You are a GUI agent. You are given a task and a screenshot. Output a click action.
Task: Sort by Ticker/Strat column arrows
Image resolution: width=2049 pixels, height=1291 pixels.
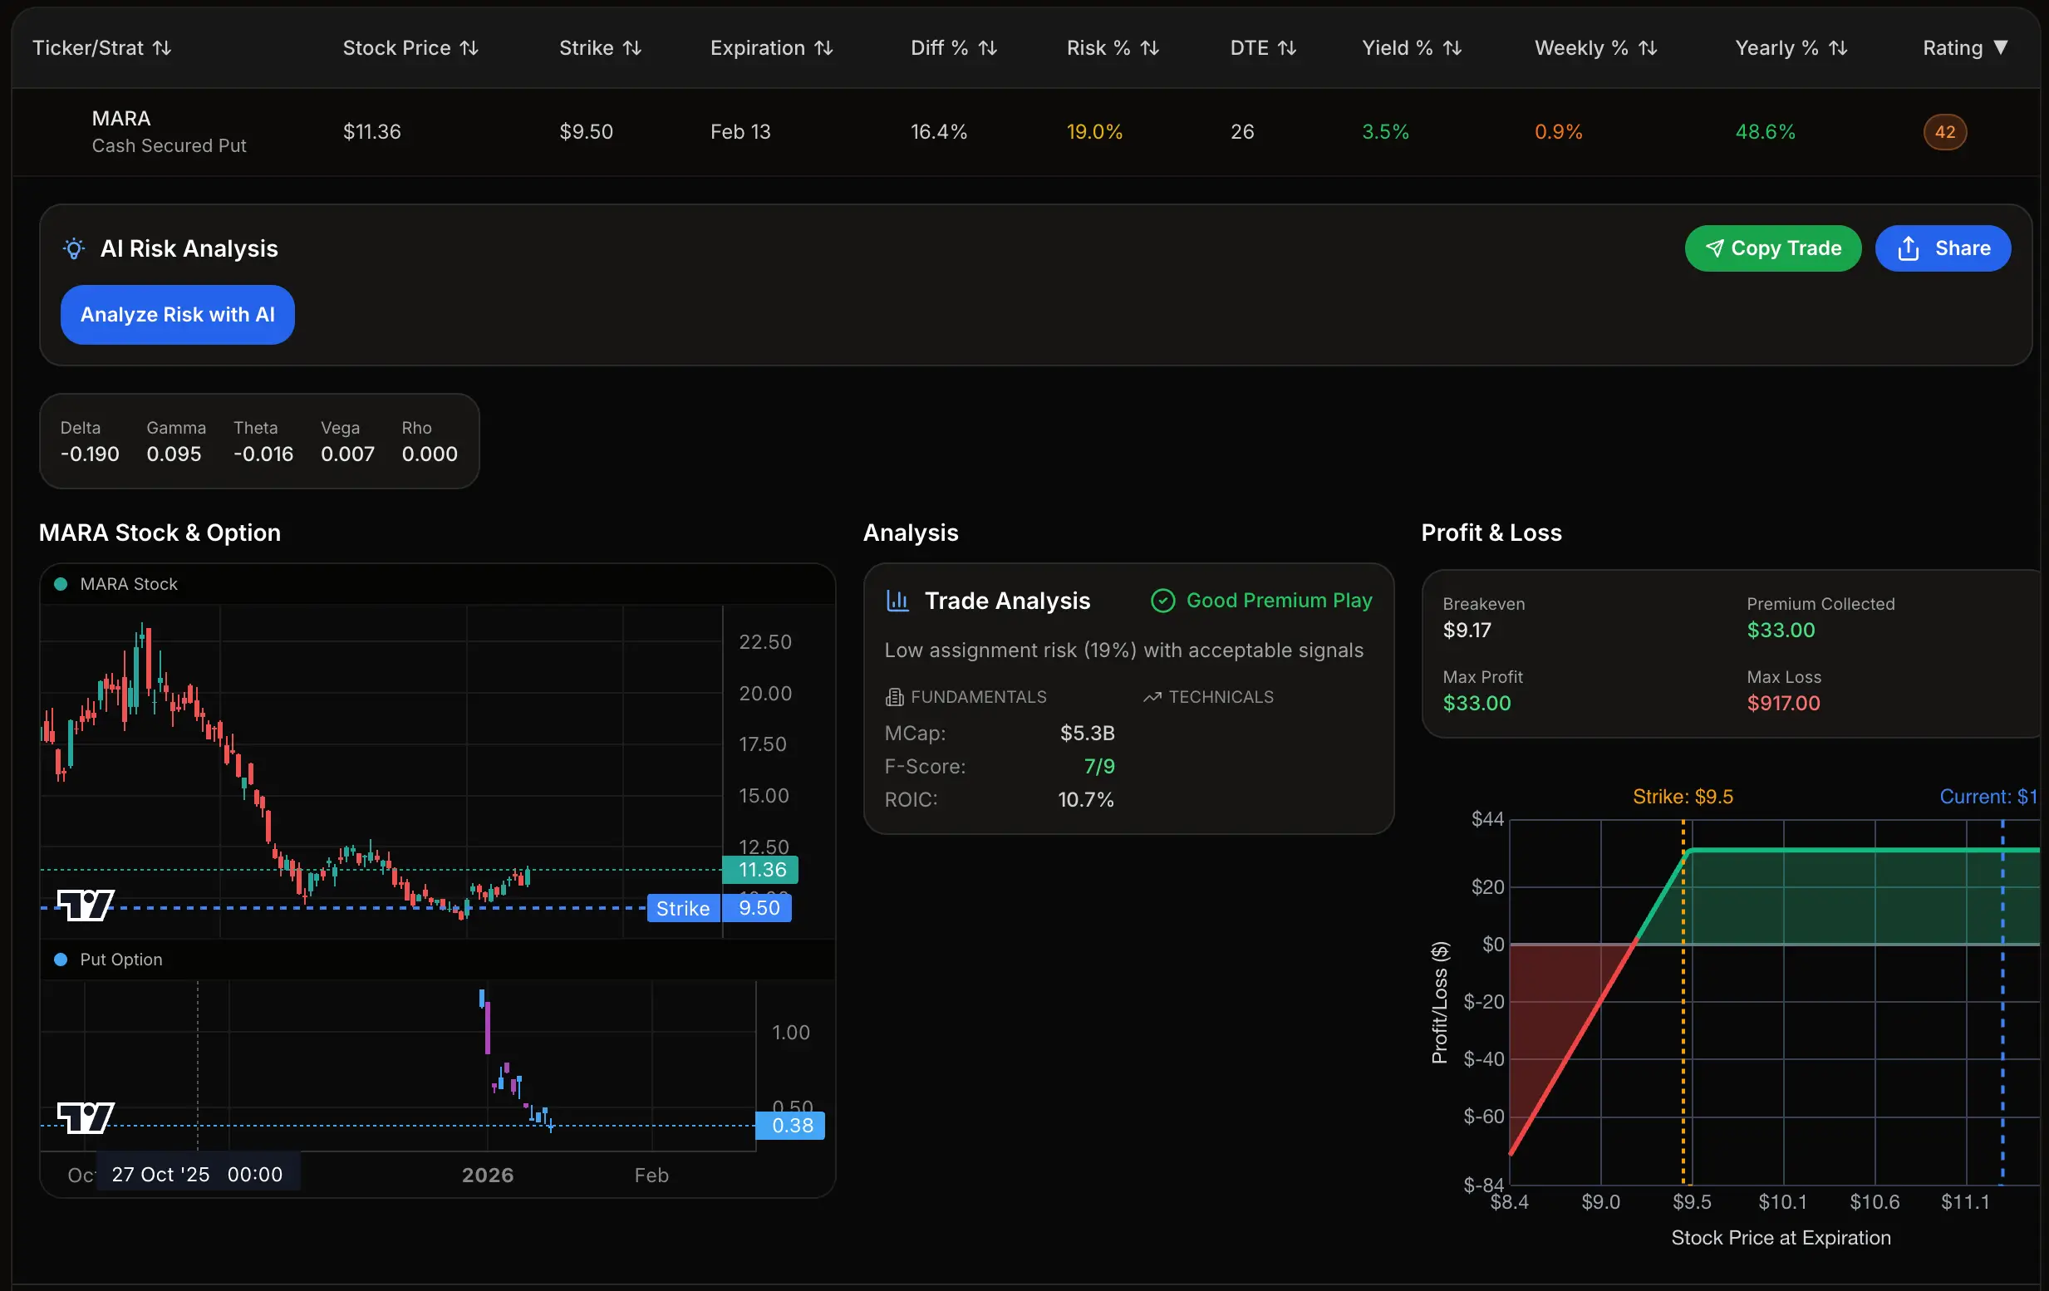tap(162, 48)
